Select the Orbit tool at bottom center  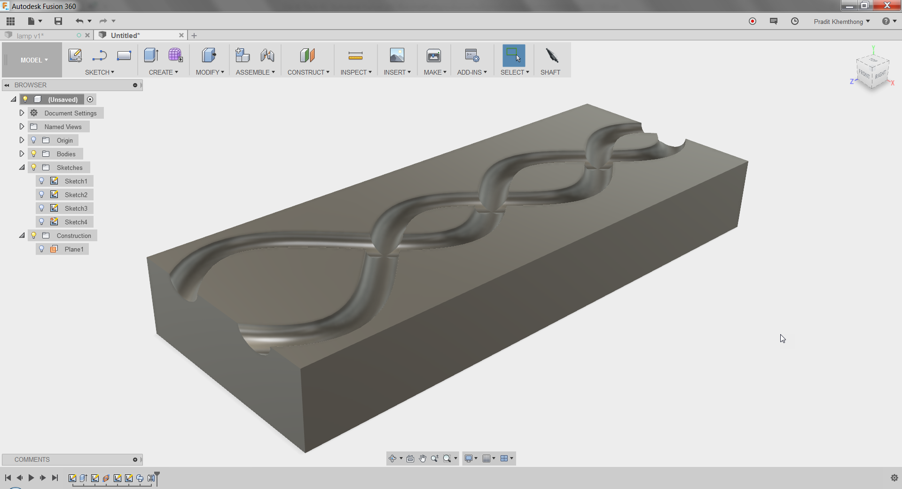[392, 458]
